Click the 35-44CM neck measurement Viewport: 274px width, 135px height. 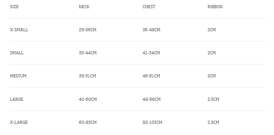87,53
